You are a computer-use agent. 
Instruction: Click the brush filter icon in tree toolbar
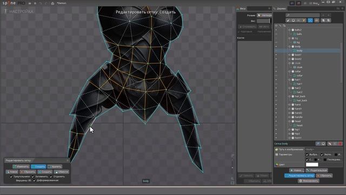pyautogui.click(x=288, y=21)
